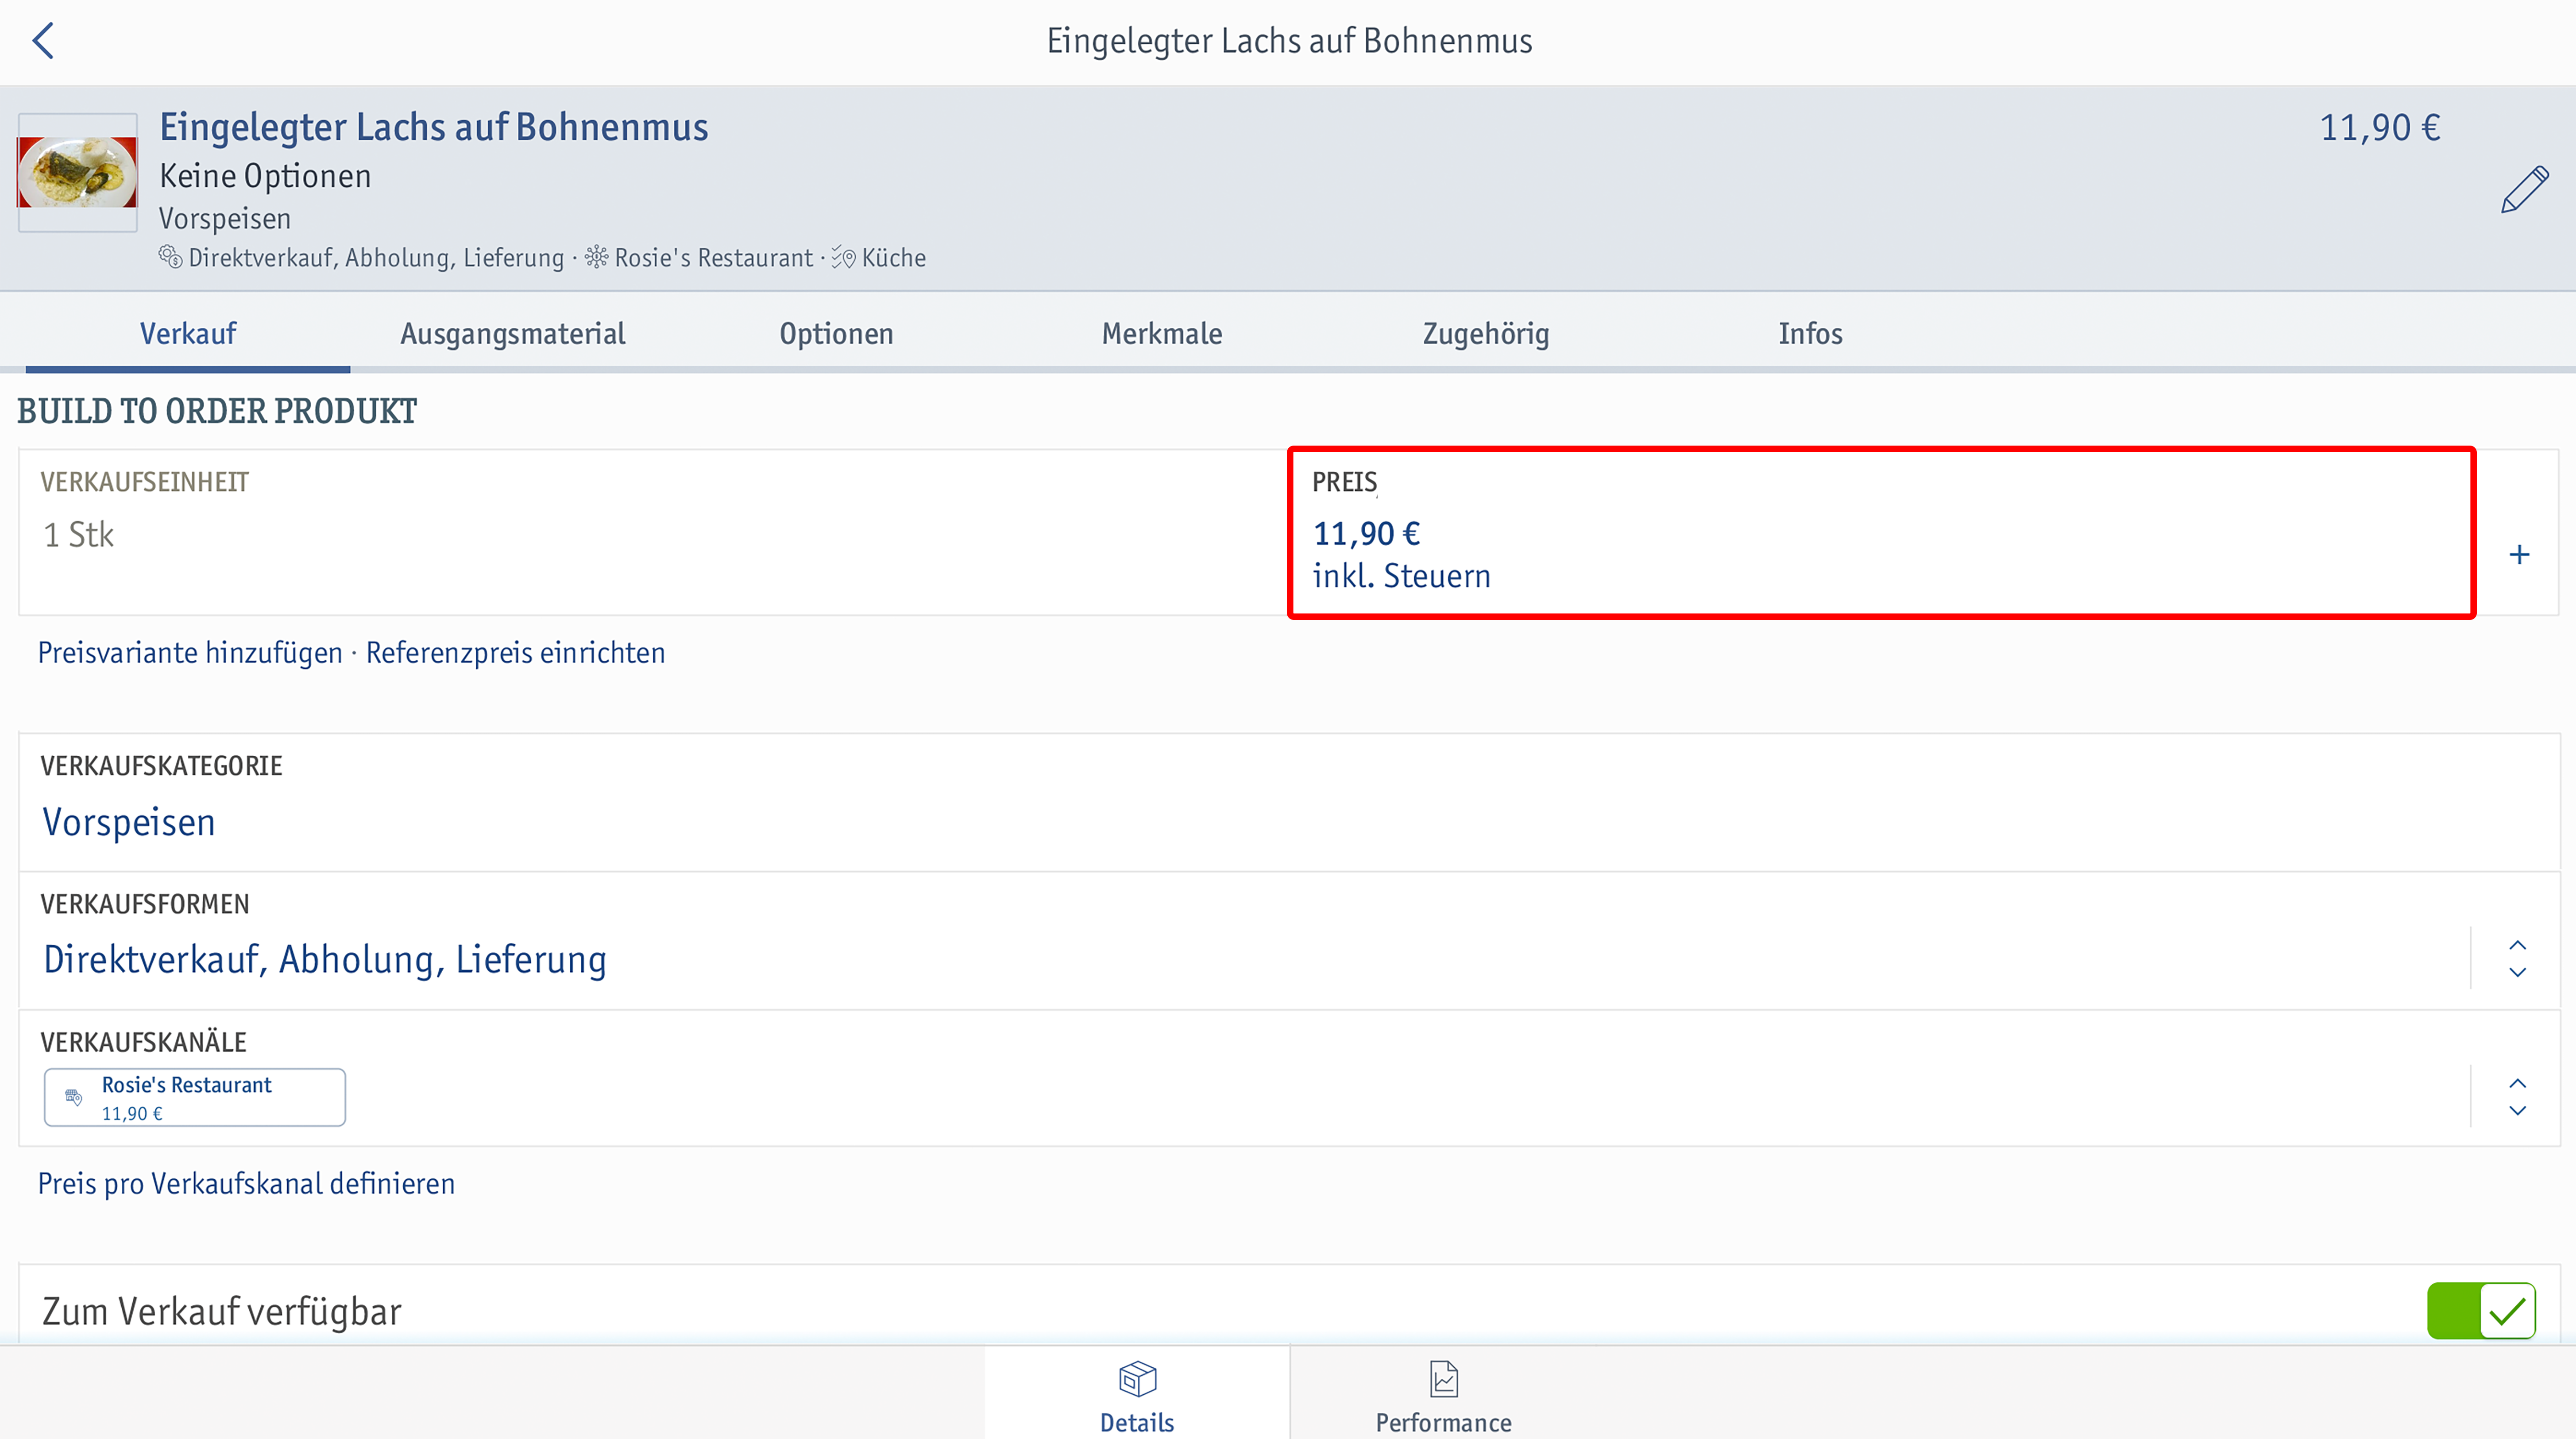Click the tag icon in Rosie's Restaurant chip
This screenshot has height=1439, width=2576.
74,1097
